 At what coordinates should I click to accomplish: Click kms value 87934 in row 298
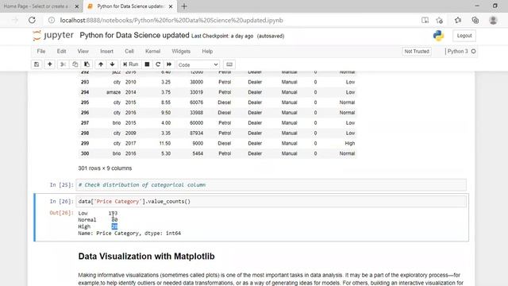click(196, 133)
